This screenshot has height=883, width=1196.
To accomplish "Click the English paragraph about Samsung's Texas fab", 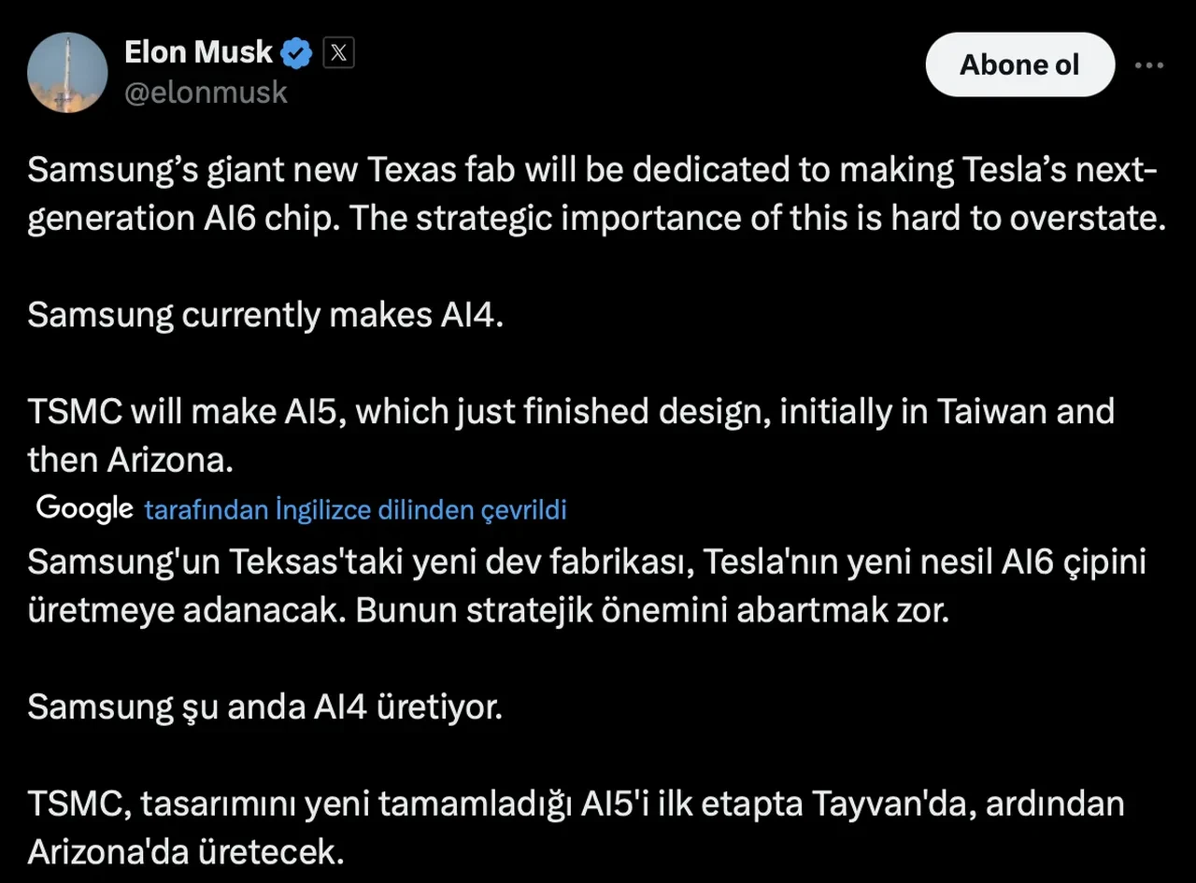I will click(597, 193).
